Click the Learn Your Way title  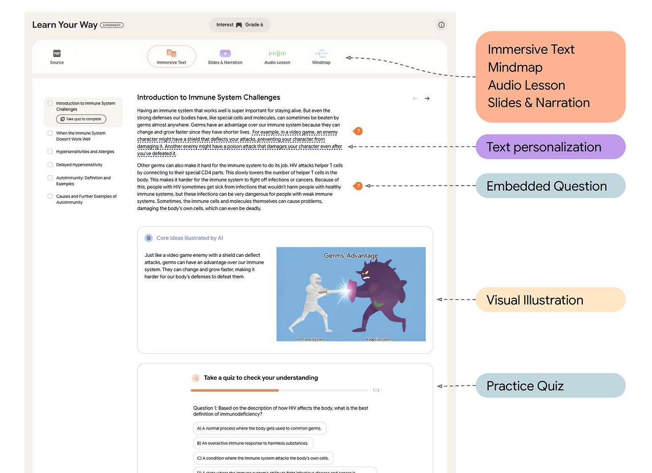click(65, 25)
